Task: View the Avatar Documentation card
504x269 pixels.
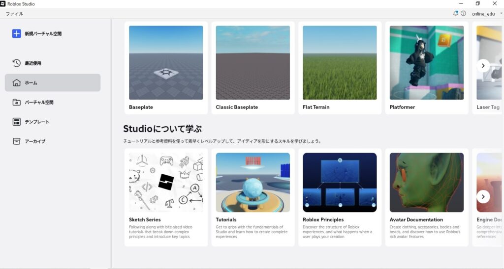Action: 426,183
